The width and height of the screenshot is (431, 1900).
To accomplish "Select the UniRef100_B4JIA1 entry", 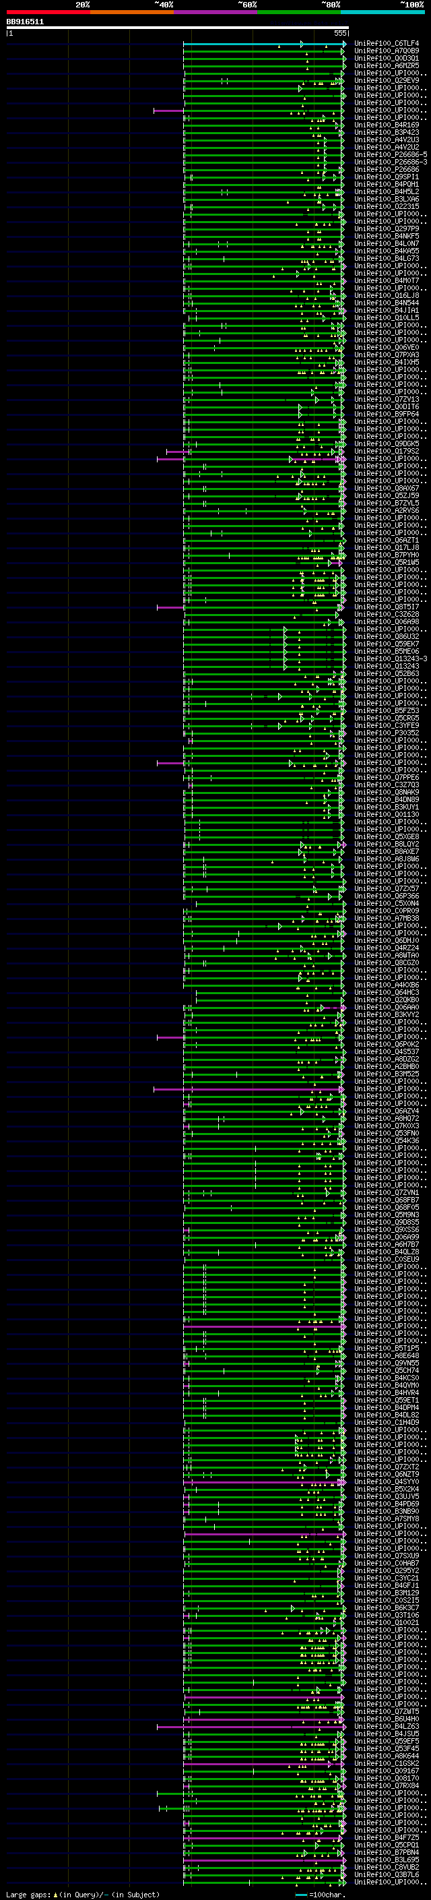I will [x=387, y=311].
